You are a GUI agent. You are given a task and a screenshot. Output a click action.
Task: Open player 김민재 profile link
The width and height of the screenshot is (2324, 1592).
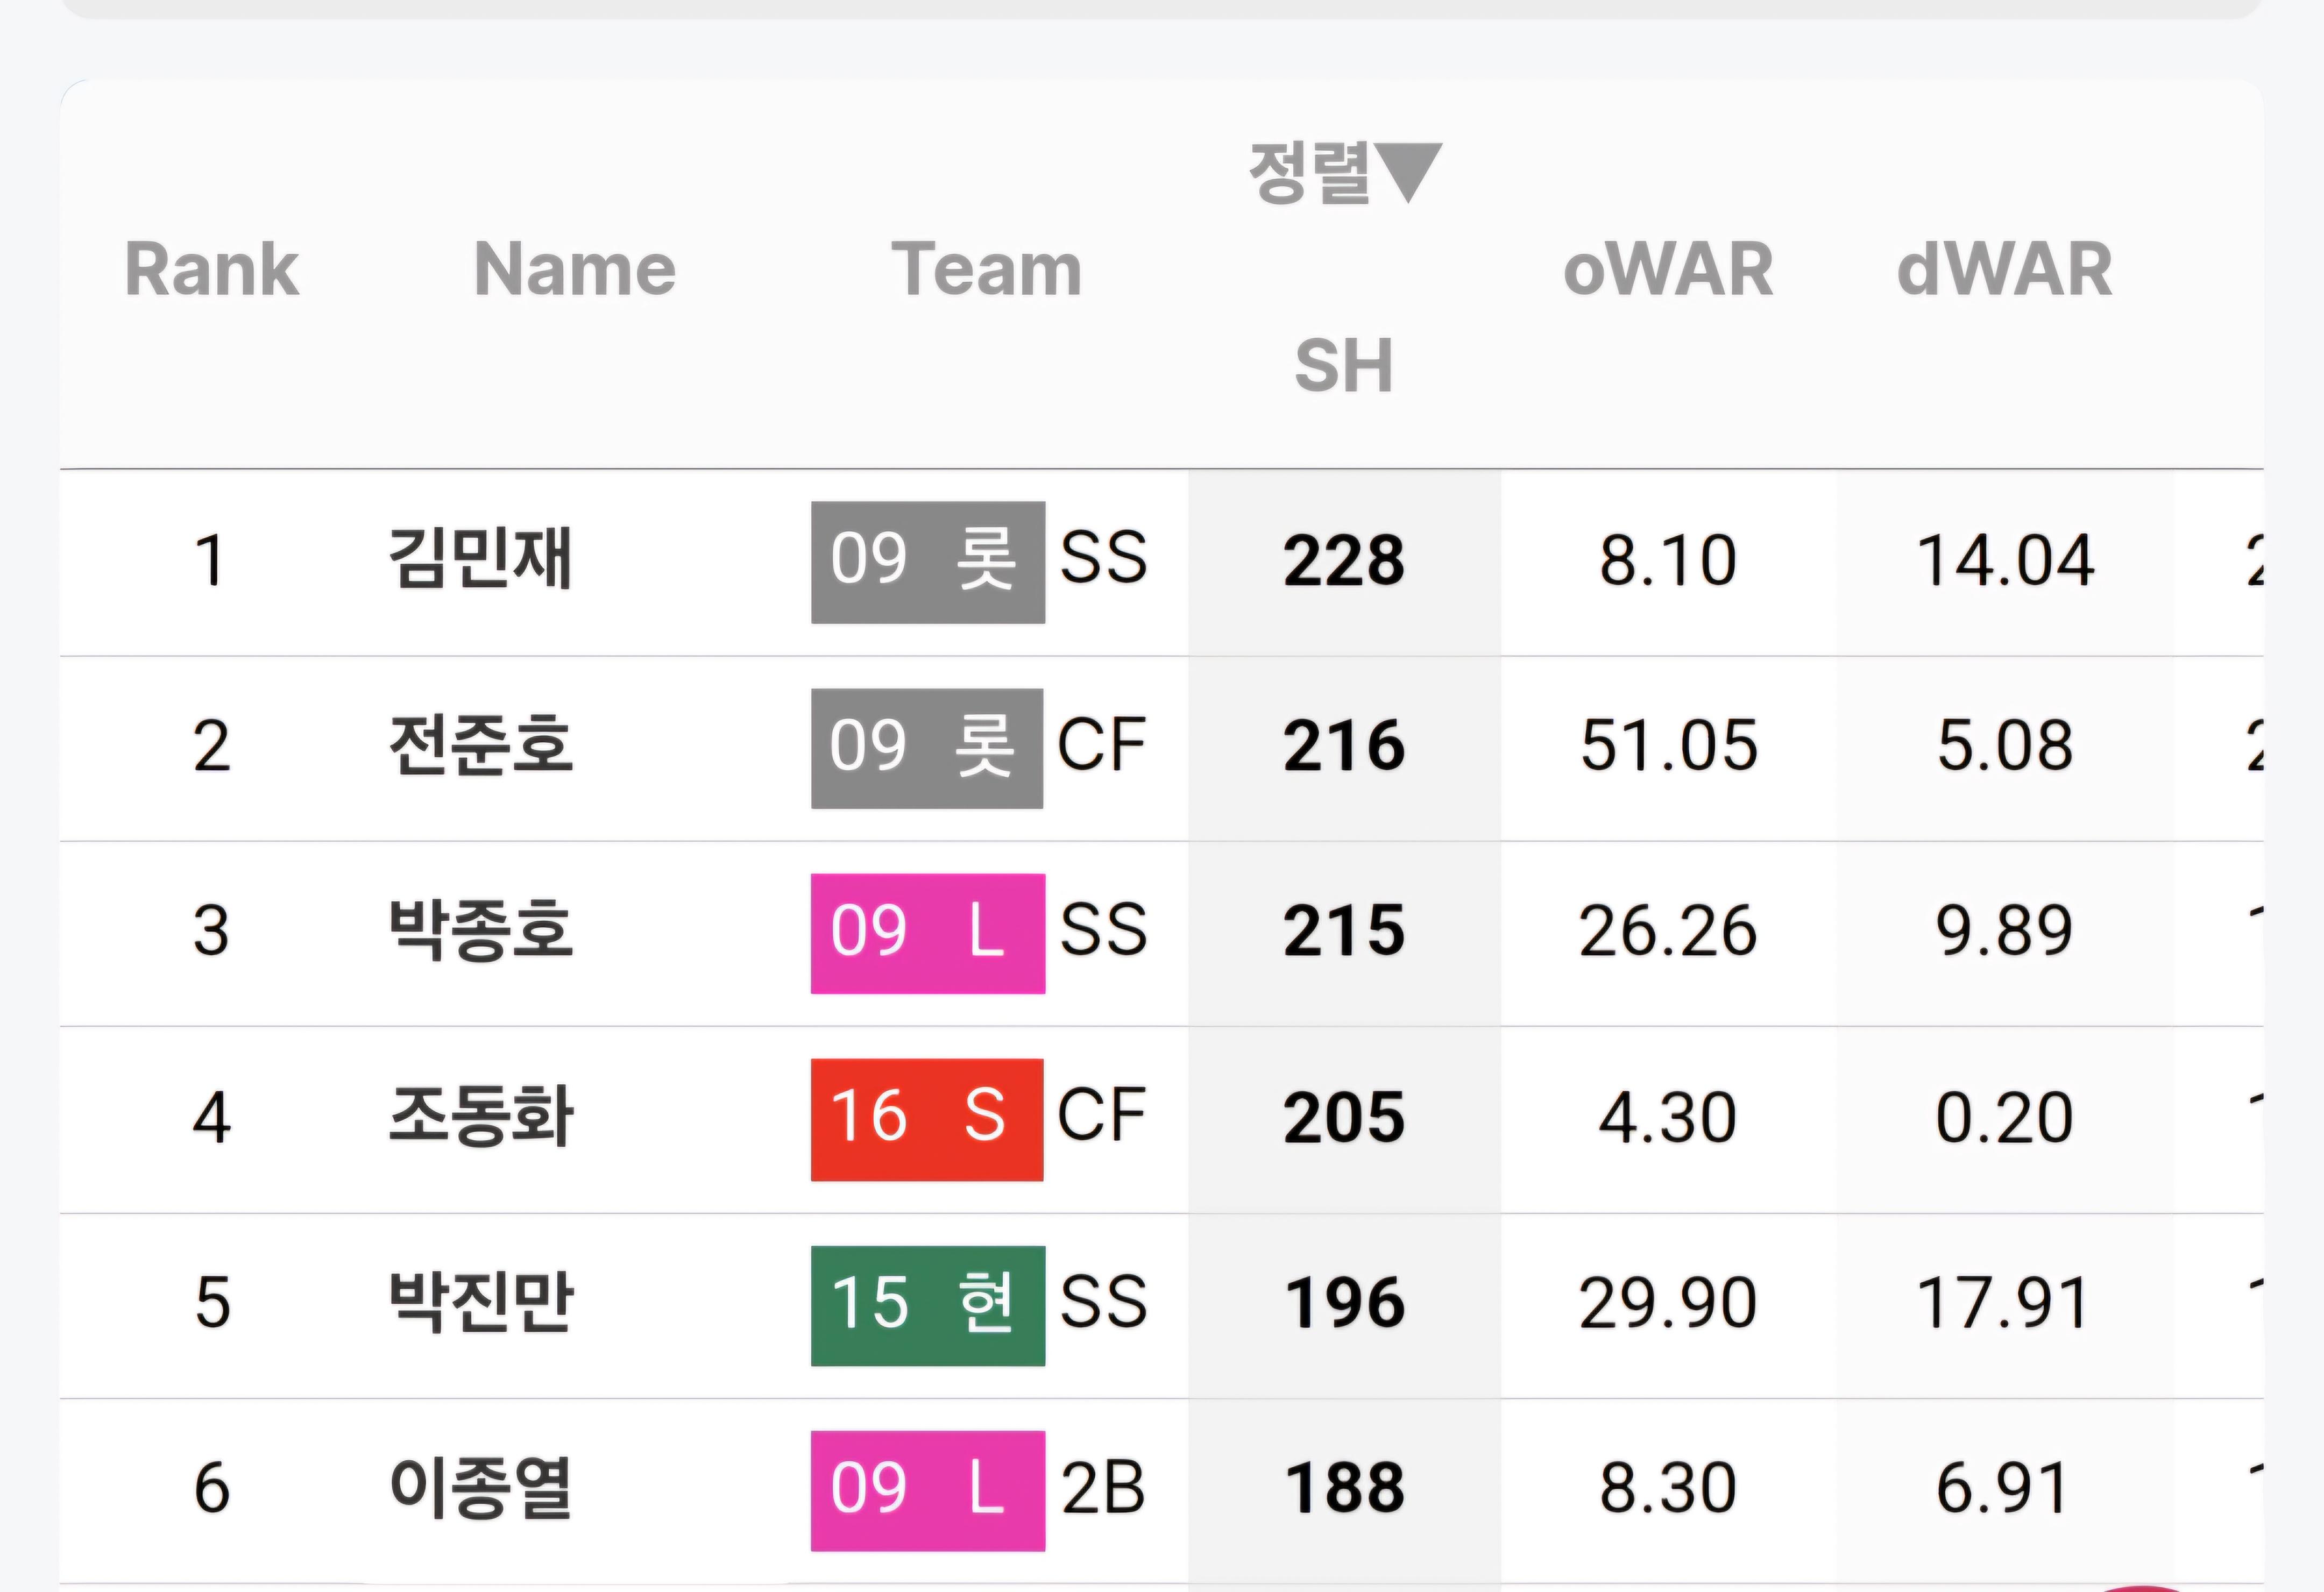click(x=480, y=559)
